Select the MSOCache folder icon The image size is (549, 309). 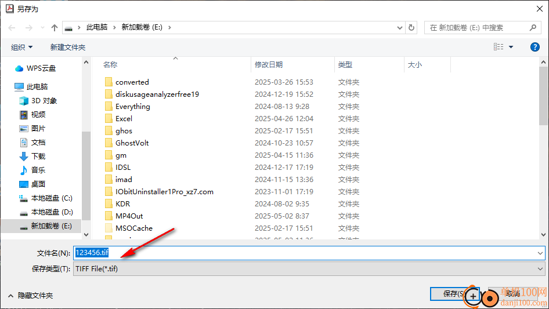109,228
